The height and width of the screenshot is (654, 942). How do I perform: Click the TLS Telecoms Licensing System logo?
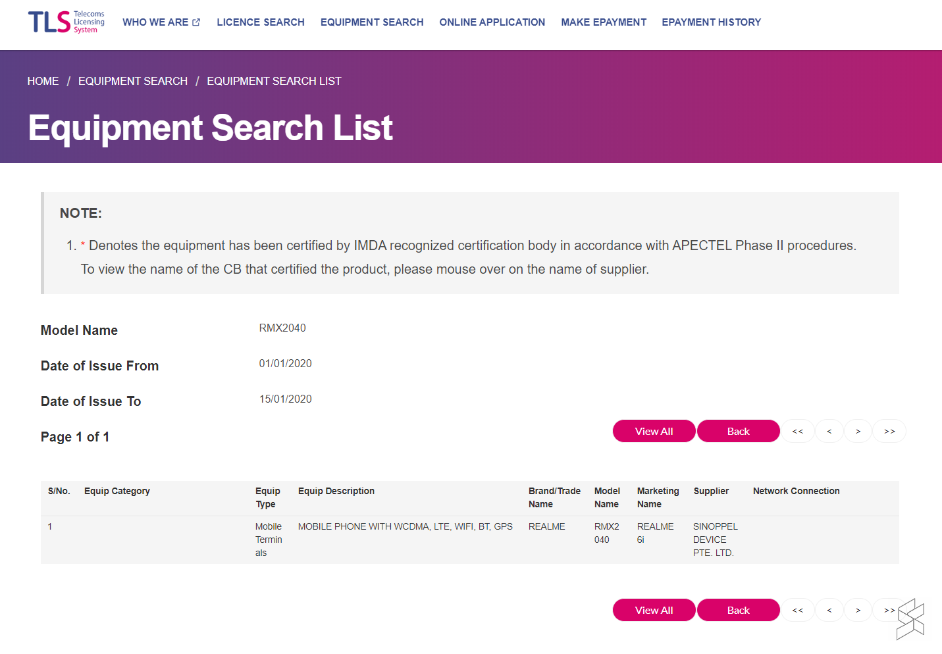(x=66, y=22)
